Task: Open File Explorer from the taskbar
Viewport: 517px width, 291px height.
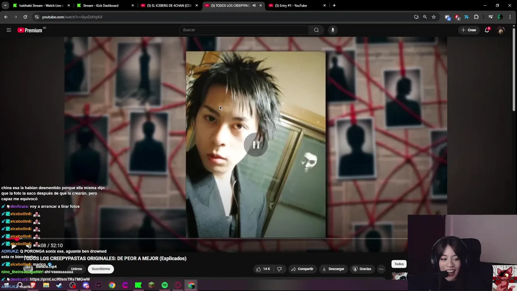Action: pyautogui.click(x=46, y=285)
